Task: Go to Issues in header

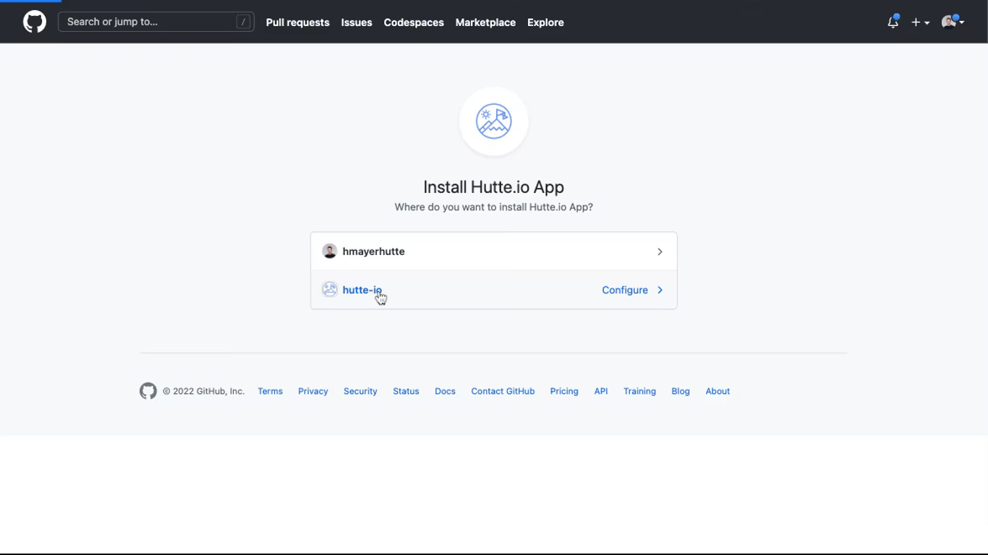Action: tap(357, 22)
